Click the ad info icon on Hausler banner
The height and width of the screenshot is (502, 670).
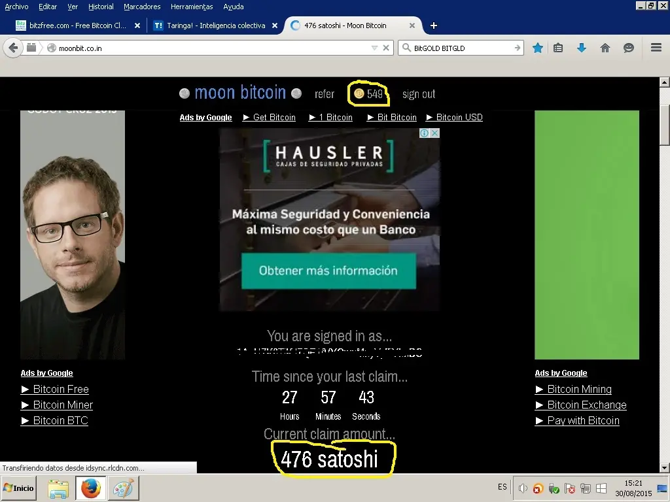tap(424, 133)
